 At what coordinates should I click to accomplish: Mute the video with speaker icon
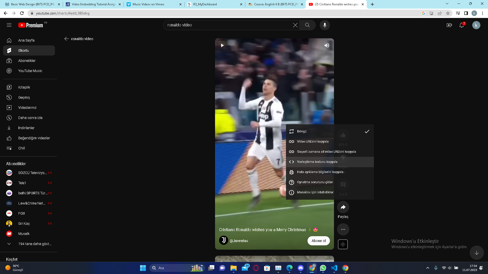click(327, 45)
